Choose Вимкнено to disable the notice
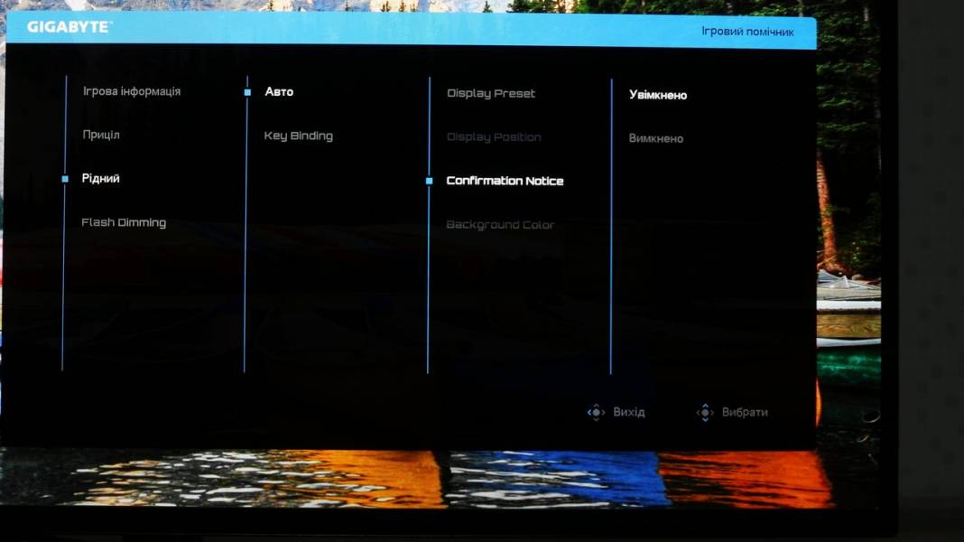The height and width of the screenshot is (542, 964). pos(656,138)
